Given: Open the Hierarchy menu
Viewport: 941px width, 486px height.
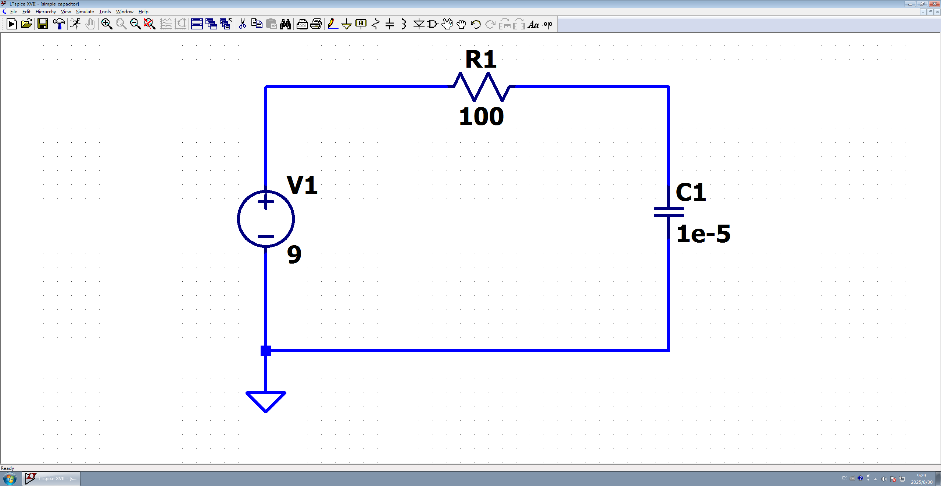Looking at the screenshot, I should point(46,12).
